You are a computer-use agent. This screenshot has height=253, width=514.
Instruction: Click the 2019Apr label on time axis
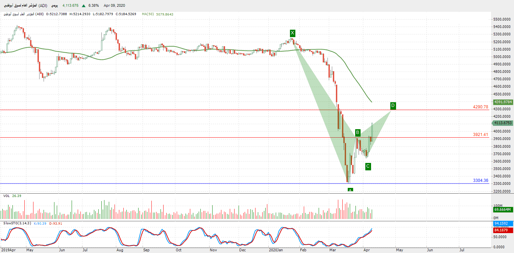click(x=8, y=250)
